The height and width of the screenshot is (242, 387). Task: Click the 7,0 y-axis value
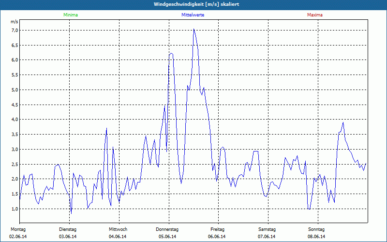[15, 30]
